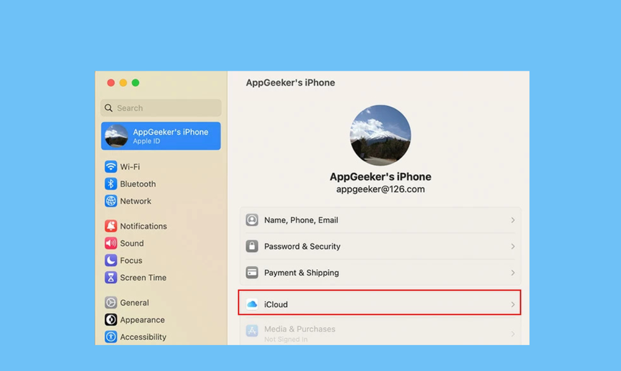Select Appearance in the sidebar
The width and height of the screenshot is (621, 371).
click(x=142, y=320)
